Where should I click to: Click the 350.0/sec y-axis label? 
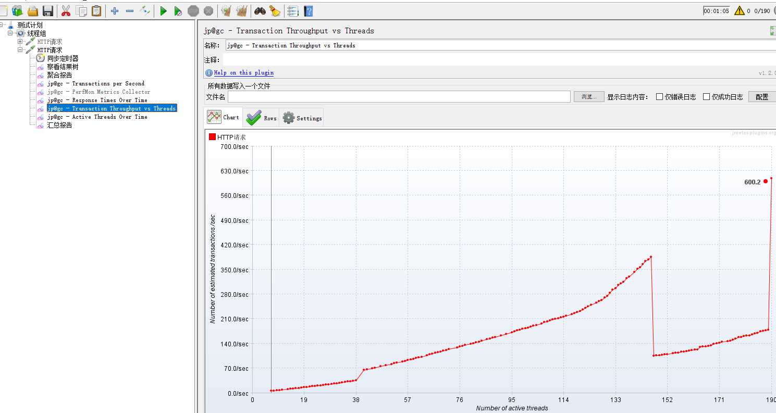235,270
